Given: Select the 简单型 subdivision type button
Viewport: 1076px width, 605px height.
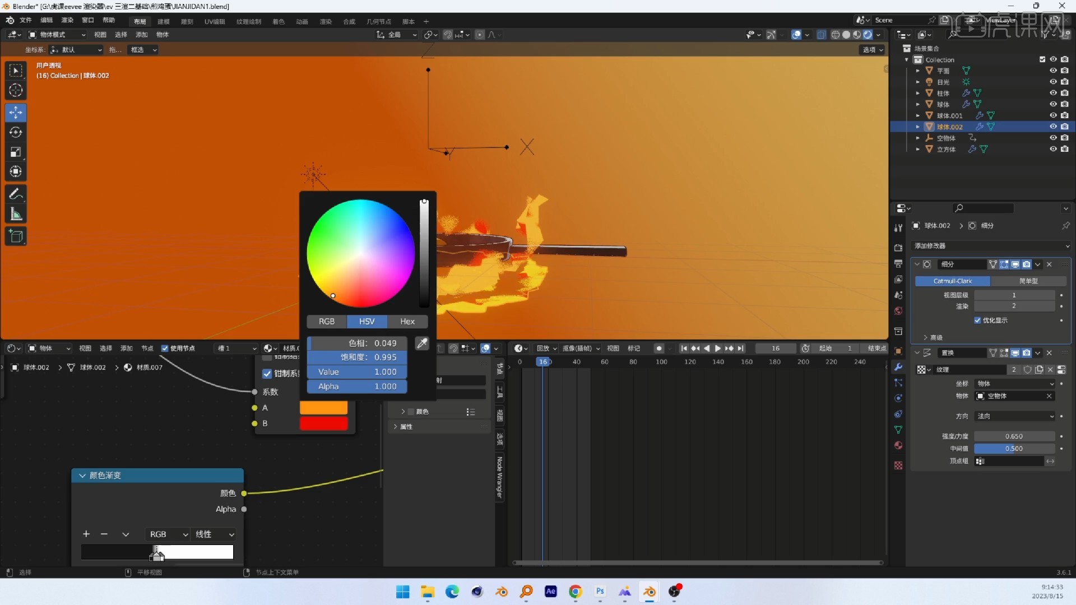Looking at the screenshot, I should point(1029,281).
